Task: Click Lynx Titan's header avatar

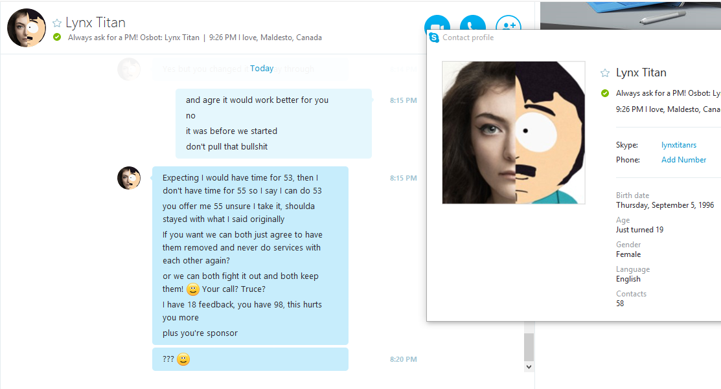Action: click(x=27, y=28)
